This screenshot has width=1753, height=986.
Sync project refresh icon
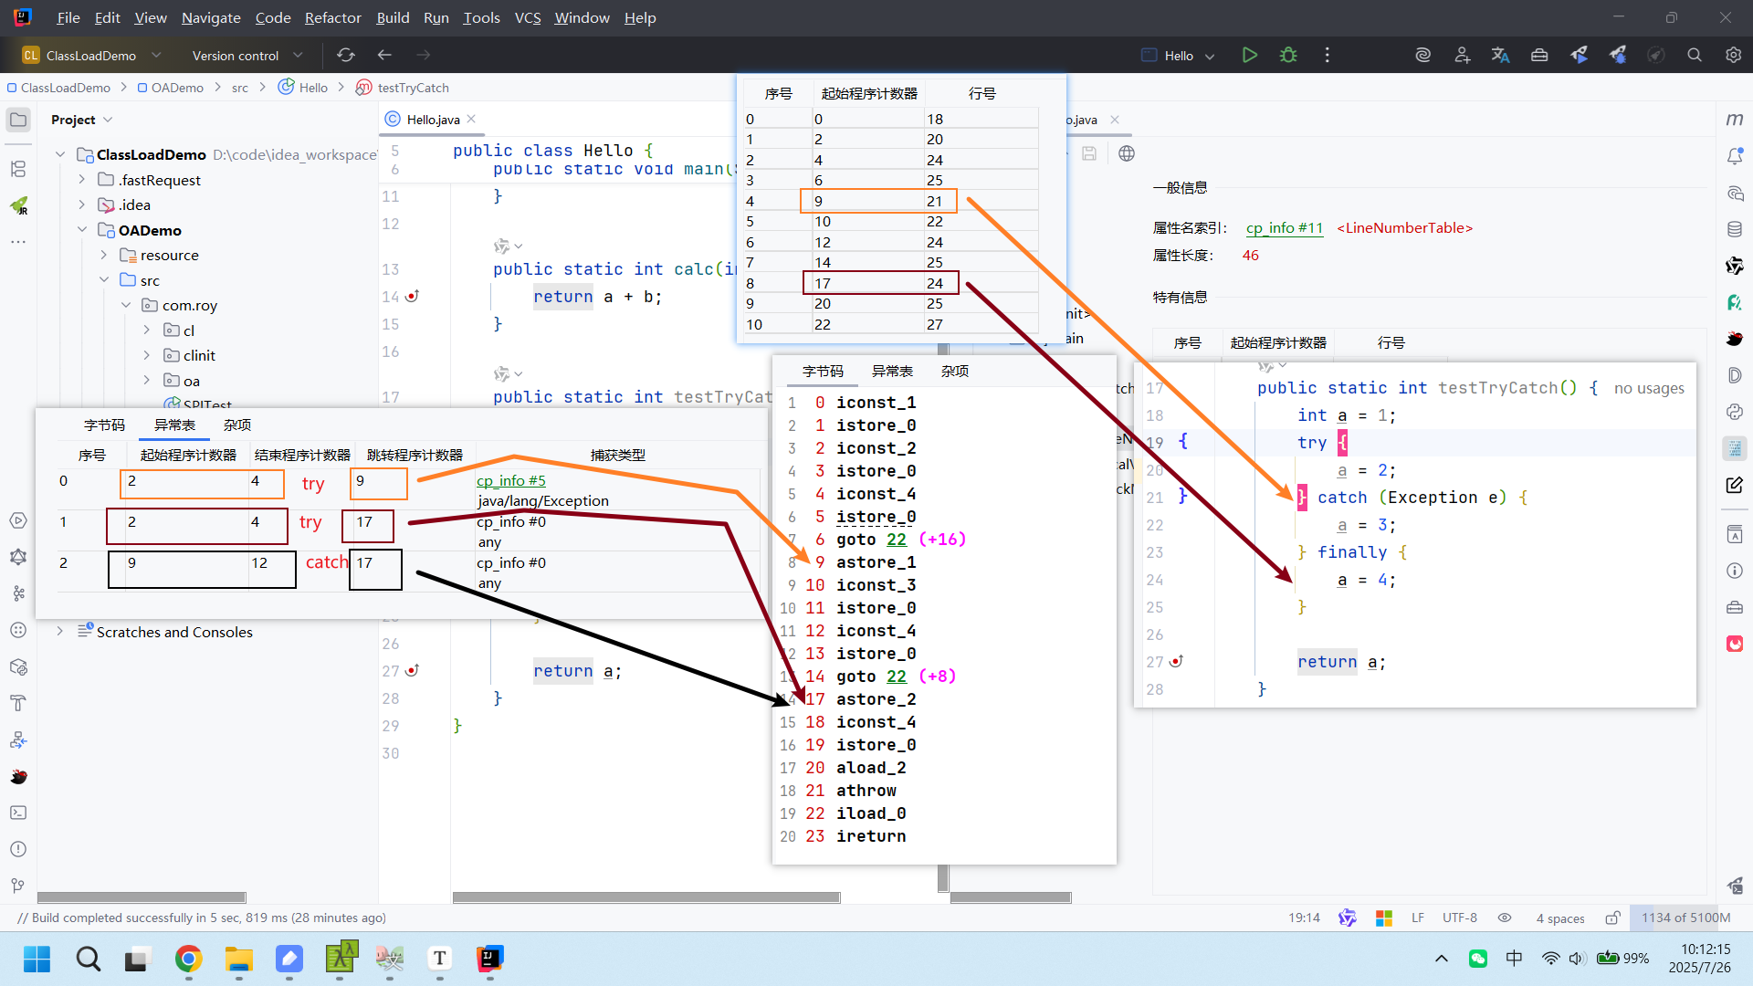[345, 55]
